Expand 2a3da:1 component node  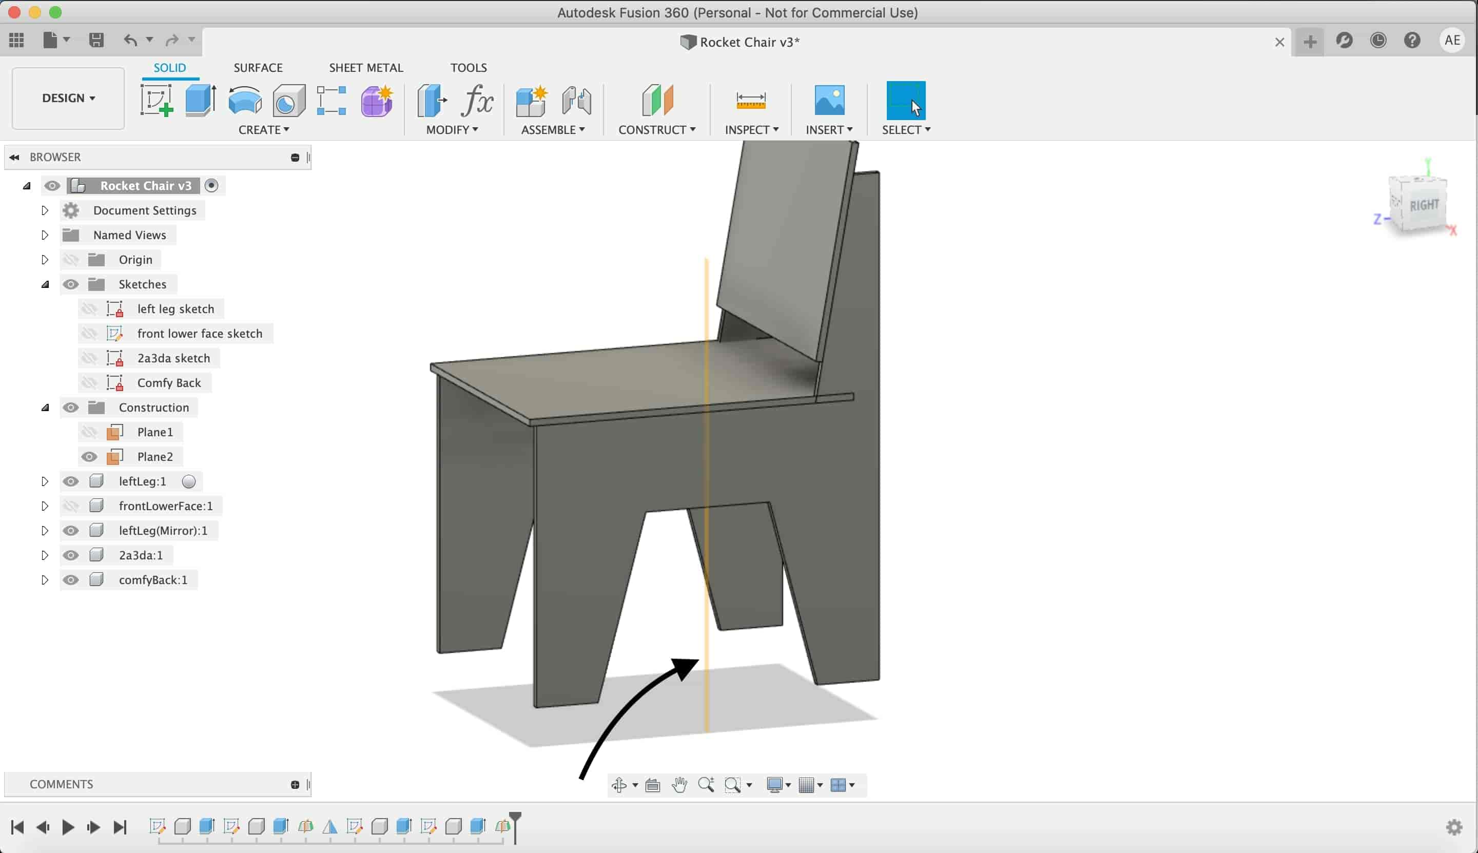[x=45, y=555]
